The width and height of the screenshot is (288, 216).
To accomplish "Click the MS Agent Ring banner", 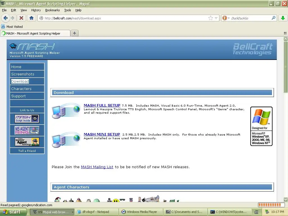I will (x=27, y=130).
